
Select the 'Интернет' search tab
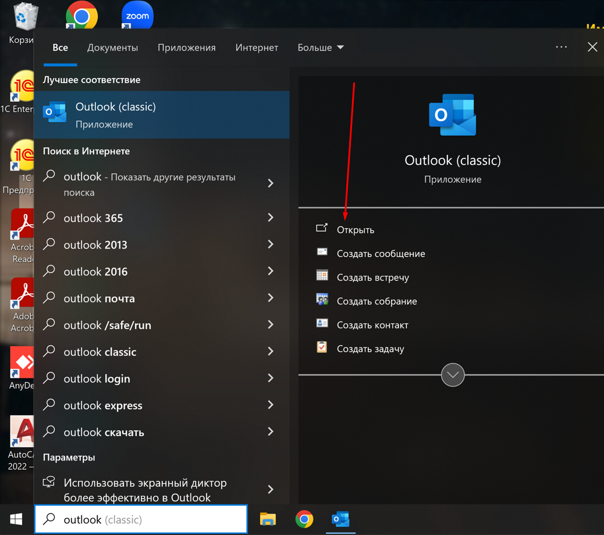257,48
